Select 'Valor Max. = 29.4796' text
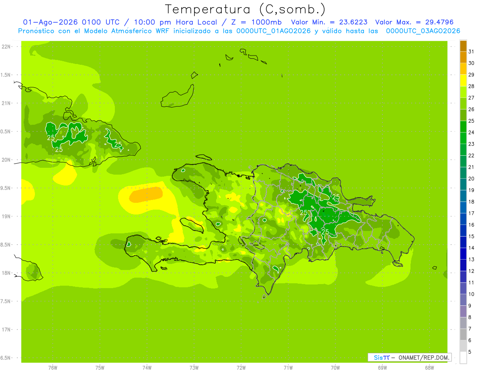Screen dimensions: 482x373 point(414,22)
